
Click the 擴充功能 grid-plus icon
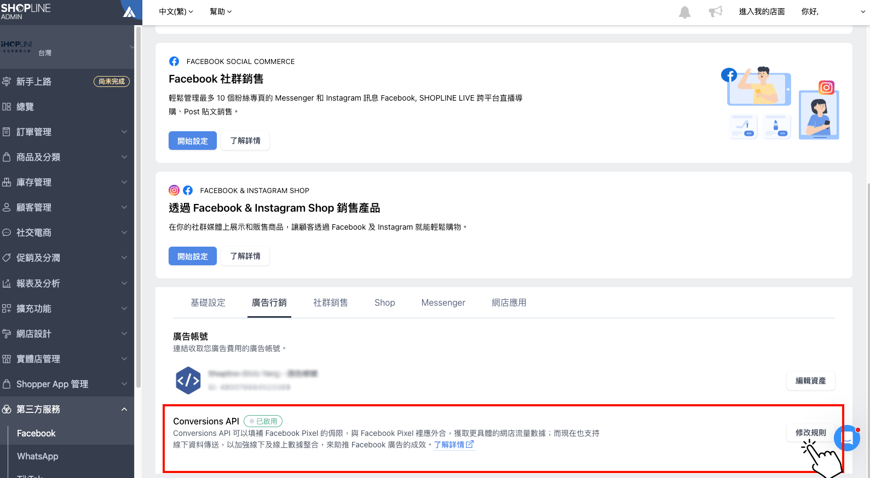tap(7, 308)
